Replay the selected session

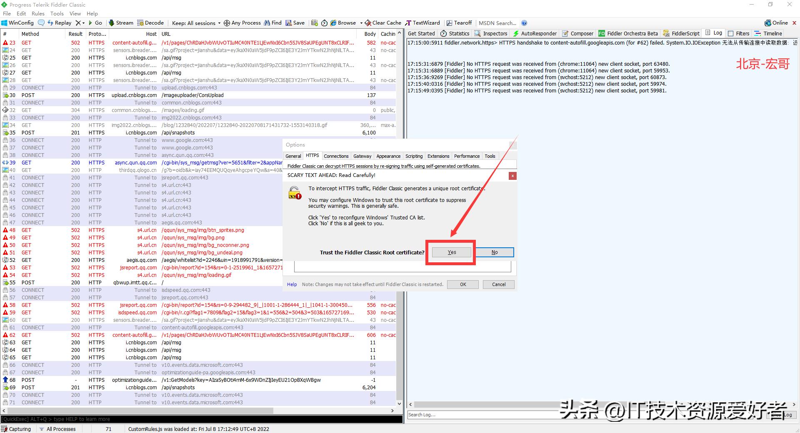point(60,22)
